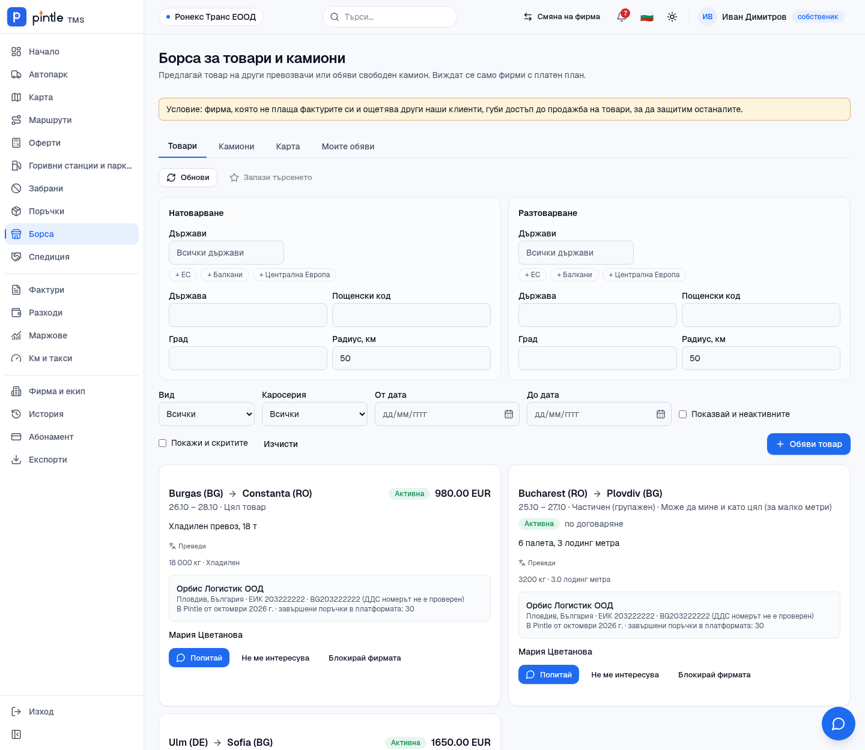Enable Показвай и неактивните checkbox
This screenshot has height=750, width=865.
click(x=682, y=414)
